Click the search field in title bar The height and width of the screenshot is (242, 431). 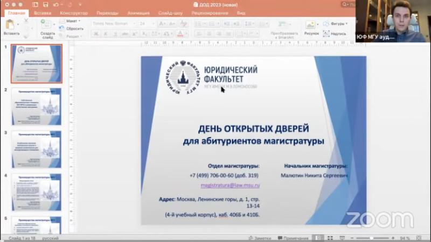coord(348,4)
